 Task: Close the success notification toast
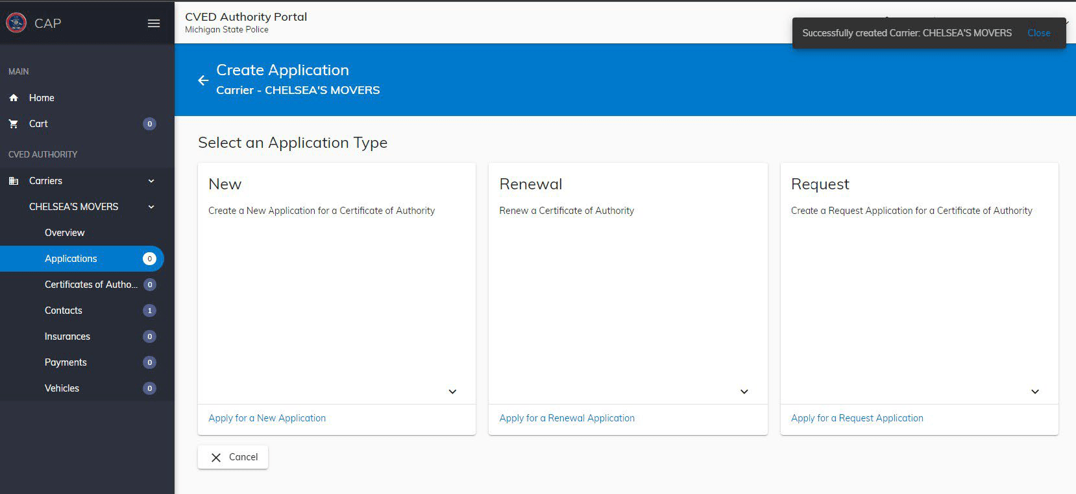click(x=1038, y=33)
